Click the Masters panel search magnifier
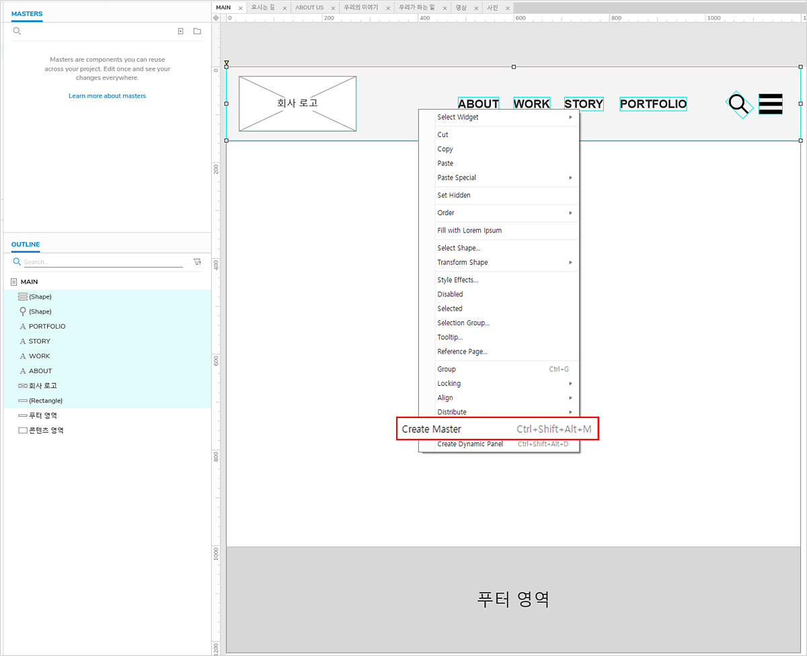This screenshot has width=807, height=656. tap(17, 32)
